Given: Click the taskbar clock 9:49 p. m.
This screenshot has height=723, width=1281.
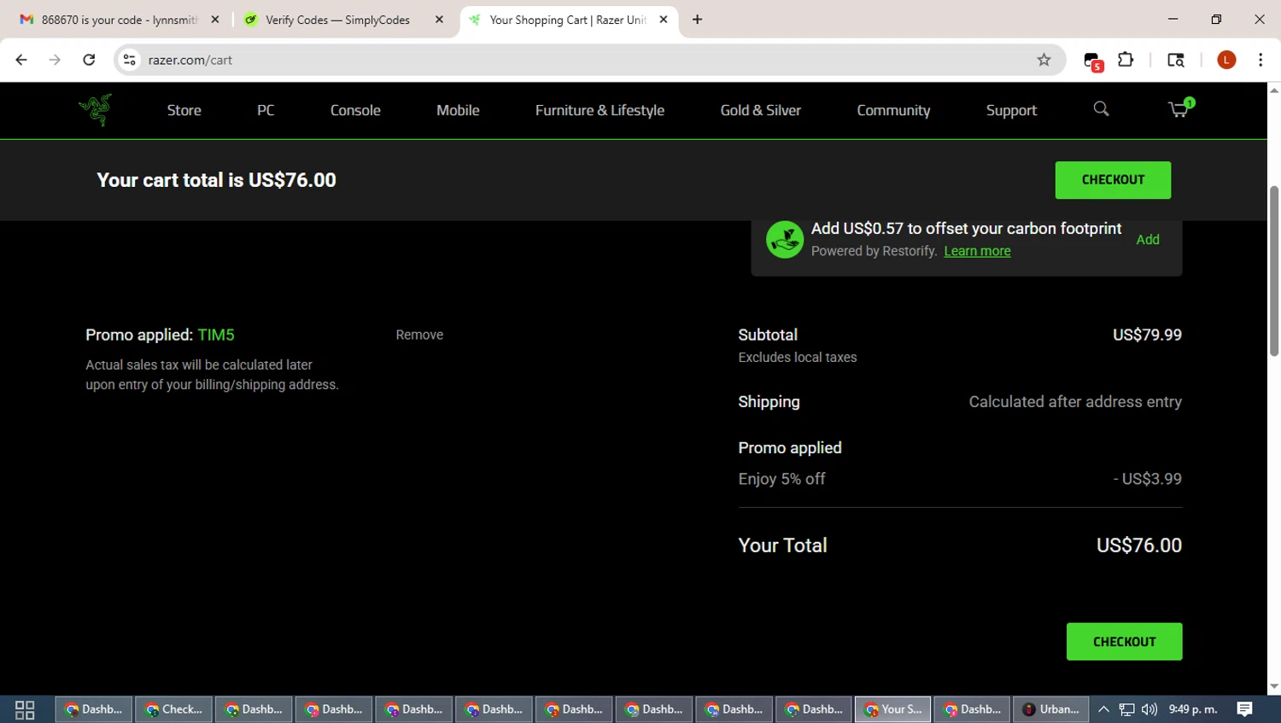Looking at the screenshot, I should point(1193,709).
